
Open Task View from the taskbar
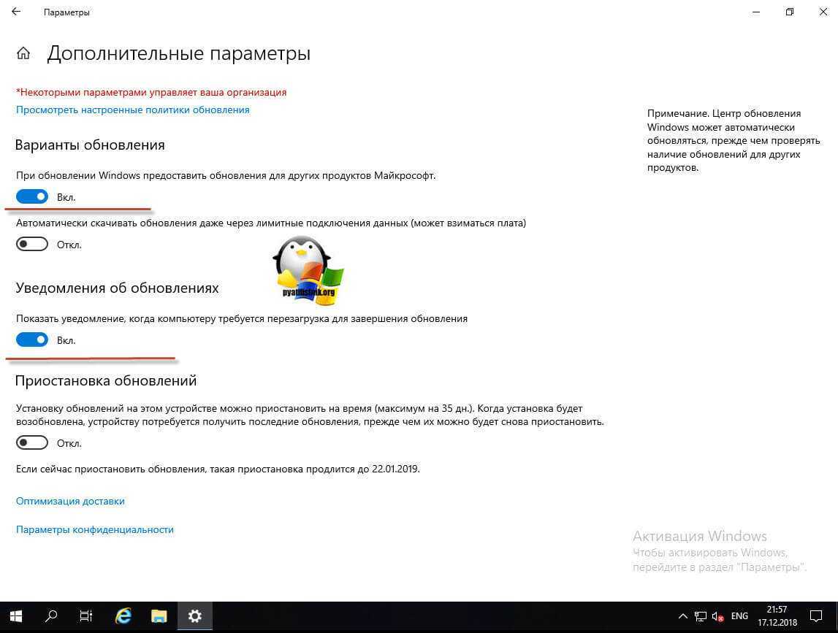86,616
